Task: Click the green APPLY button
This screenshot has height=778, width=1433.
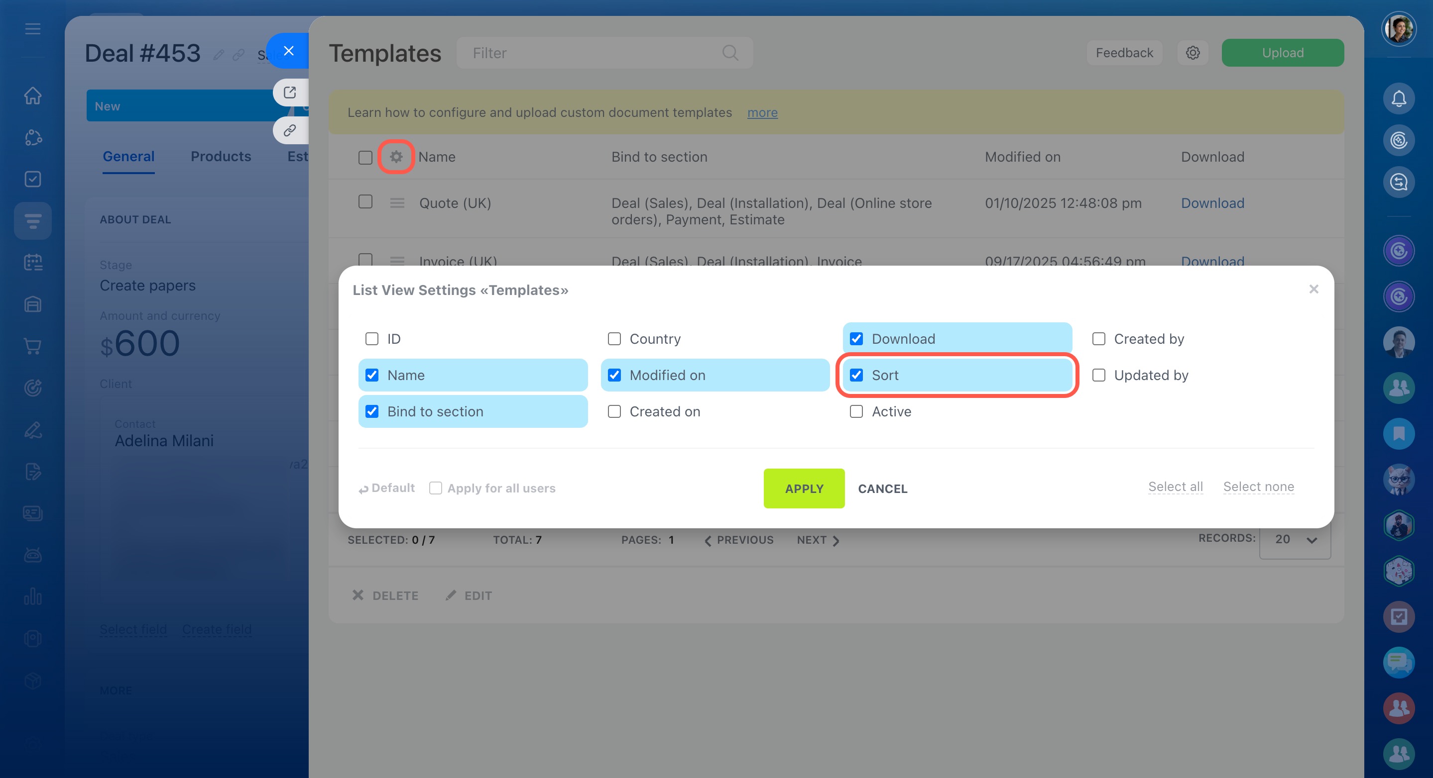Action: pos(804,488)
